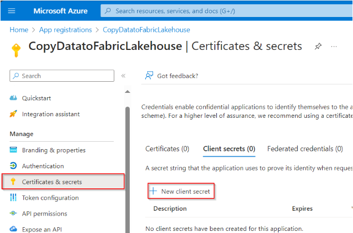Click the Microsoft Azure logo text
The image size is (353, 233).
61,11
